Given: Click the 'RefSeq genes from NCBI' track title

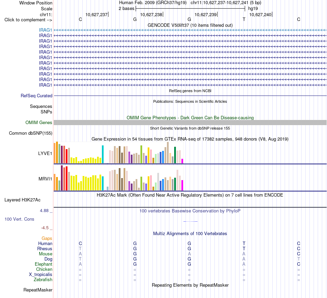Looking at the screenshot, I should 190,91.
